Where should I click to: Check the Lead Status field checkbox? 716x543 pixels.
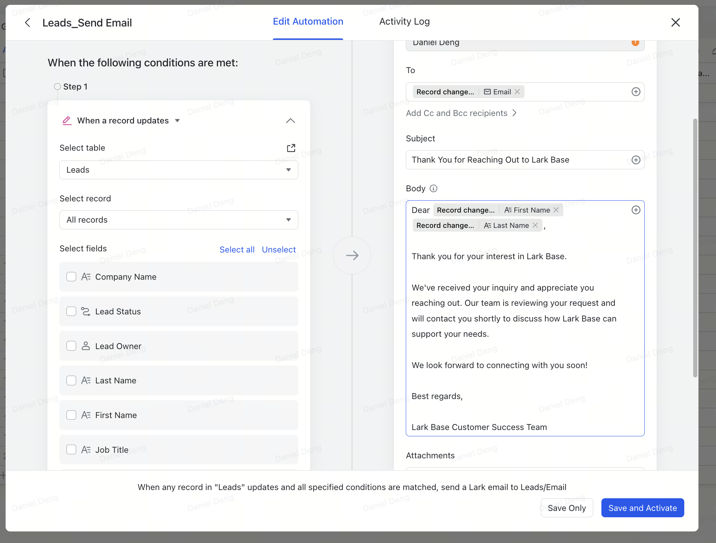coord(71,311)
